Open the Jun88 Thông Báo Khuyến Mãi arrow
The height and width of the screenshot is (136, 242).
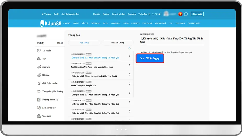pyautogui.click(x=130, y=84)
